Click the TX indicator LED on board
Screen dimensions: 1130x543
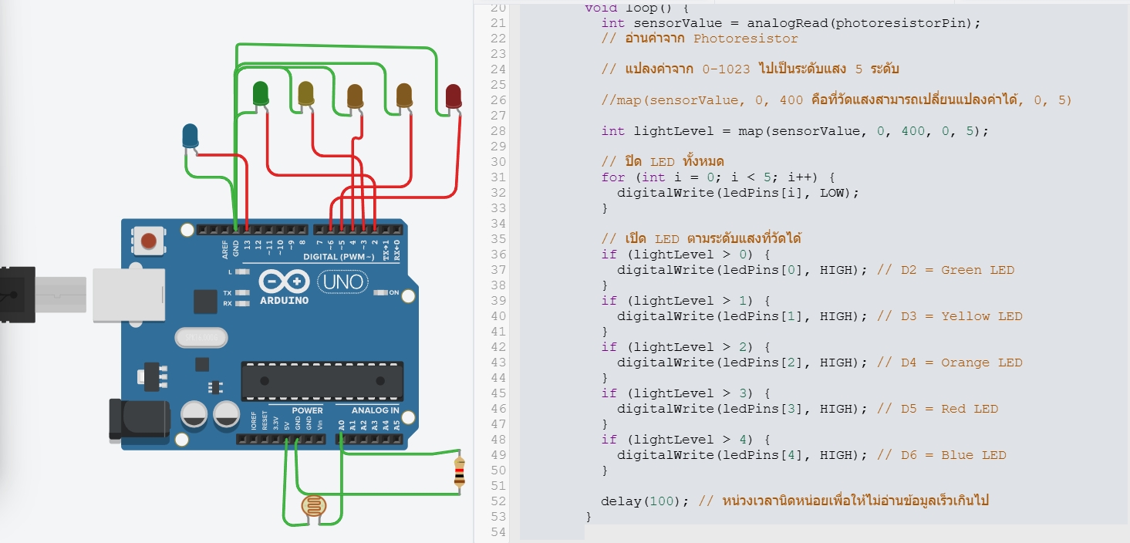coord(243,293)
